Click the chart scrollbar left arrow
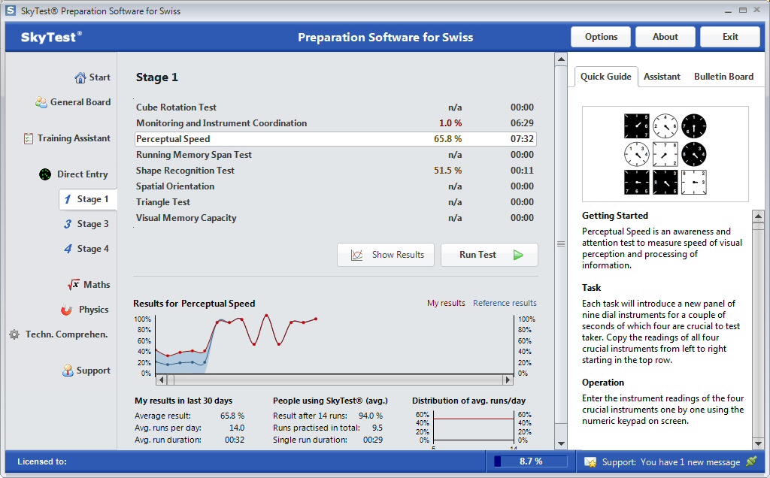The image size is (770, 478). pos(161,381)
